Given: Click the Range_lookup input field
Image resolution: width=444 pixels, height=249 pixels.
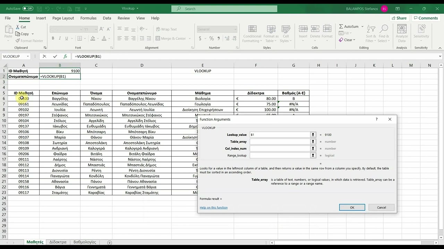Looking at the screenshot, I should (280, 155).
